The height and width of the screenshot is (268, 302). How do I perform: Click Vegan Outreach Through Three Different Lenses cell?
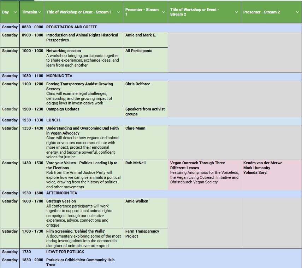pyautogui.click(x=205, y=175)
